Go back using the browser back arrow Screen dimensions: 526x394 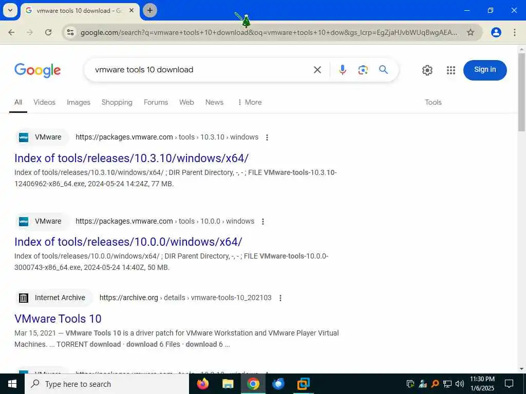point(11,32)
